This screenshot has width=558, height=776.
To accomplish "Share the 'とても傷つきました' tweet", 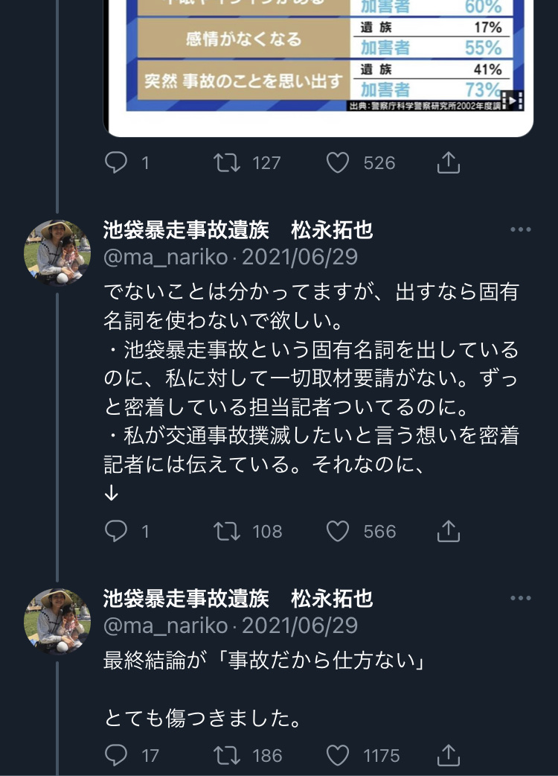I will pos(449,755).
